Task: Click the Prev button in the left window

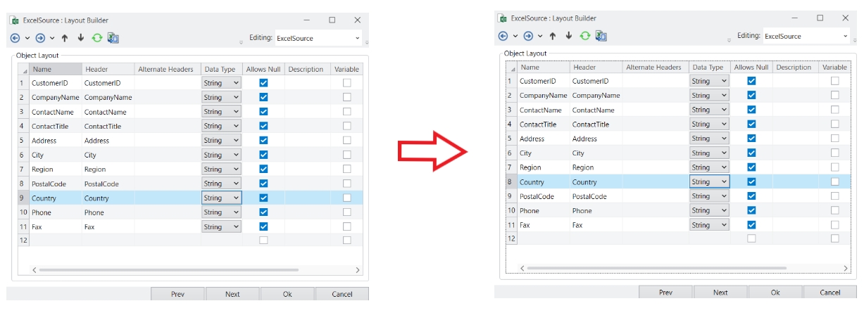Action: [x=177, y=294]
